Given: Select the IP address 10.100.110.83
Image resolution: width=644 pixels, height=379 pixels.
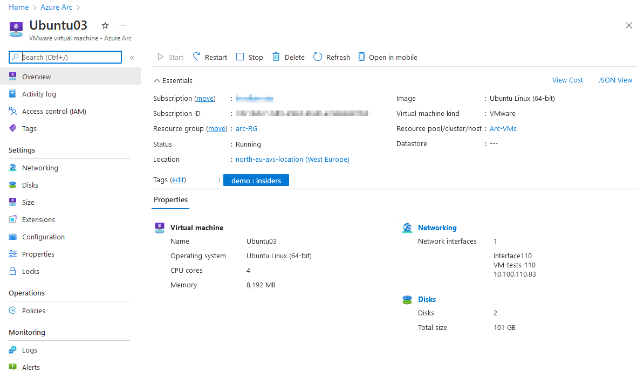Looking at the screenshot, I should point(515,274).
